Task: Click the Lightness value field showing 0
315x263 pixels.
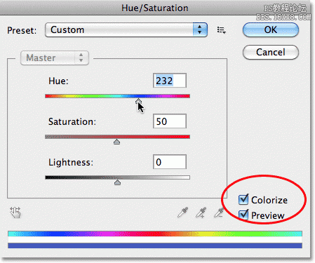Action: (170, 162)
